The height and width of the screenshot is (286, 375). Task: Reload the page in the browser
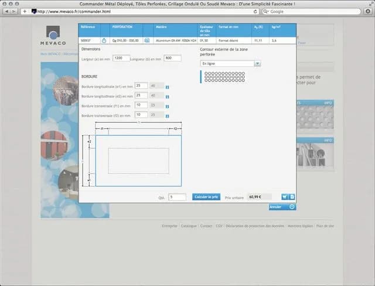point(255,12)
